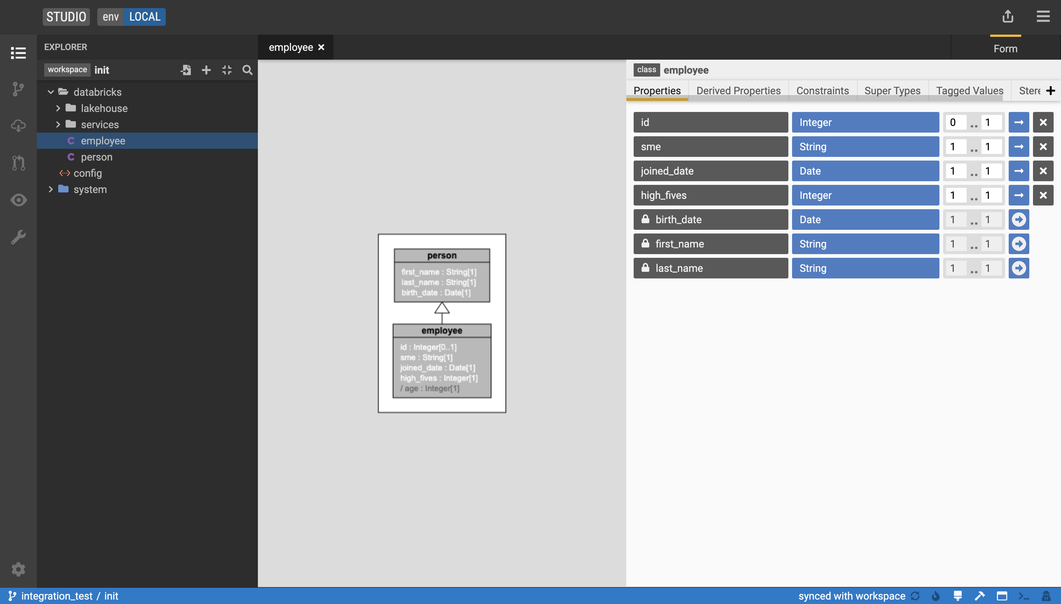Toggle the auxiliary panel window icon in status bar

(1002, 596)
